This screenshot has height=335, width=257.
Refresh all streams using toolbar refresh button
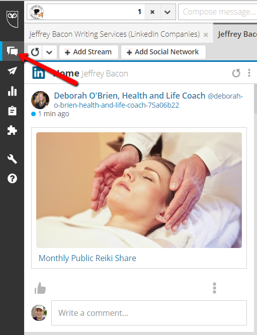point(35,52)
